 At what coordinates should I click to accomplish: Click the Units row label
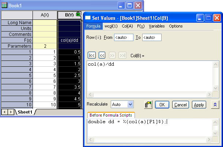point(17,29)
